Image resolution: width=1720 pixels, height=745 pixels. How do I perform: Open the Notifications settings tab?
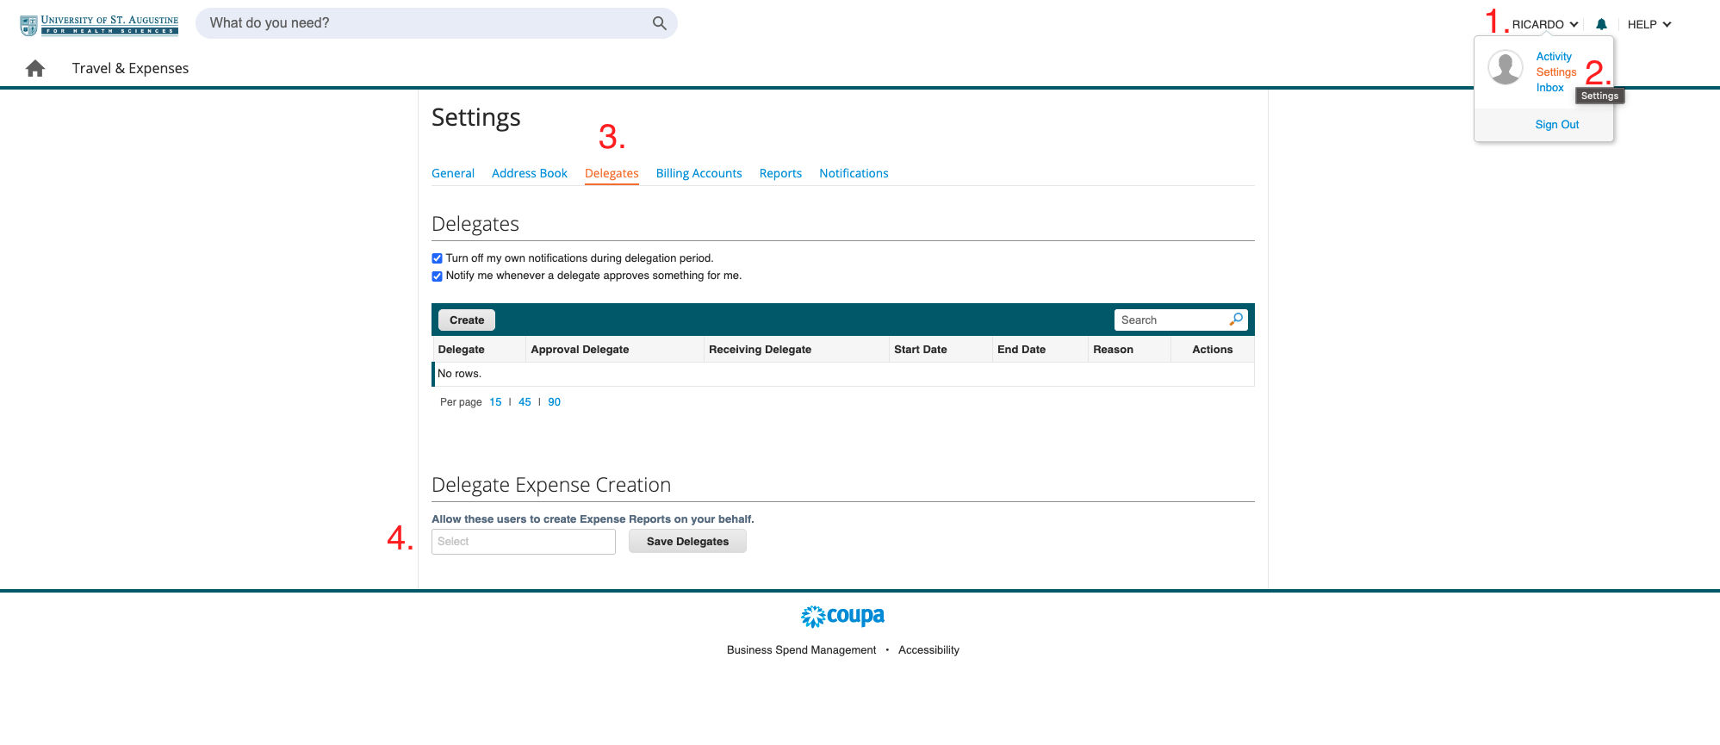pos(853,173)
